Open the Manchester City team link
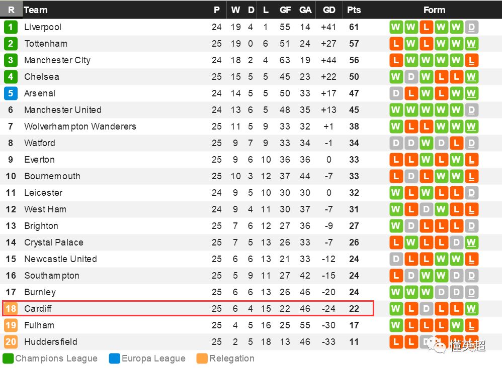 click(x=57, y=60)
